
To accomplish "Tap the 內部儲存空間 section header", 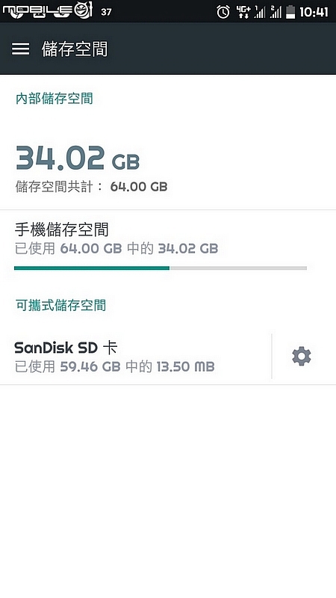I will 55,99.
